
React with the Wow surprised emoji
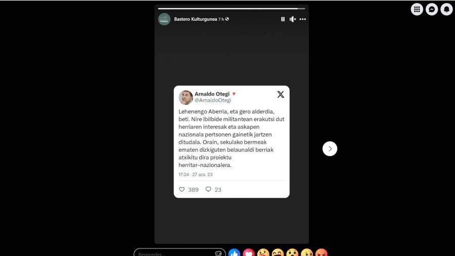292,253
